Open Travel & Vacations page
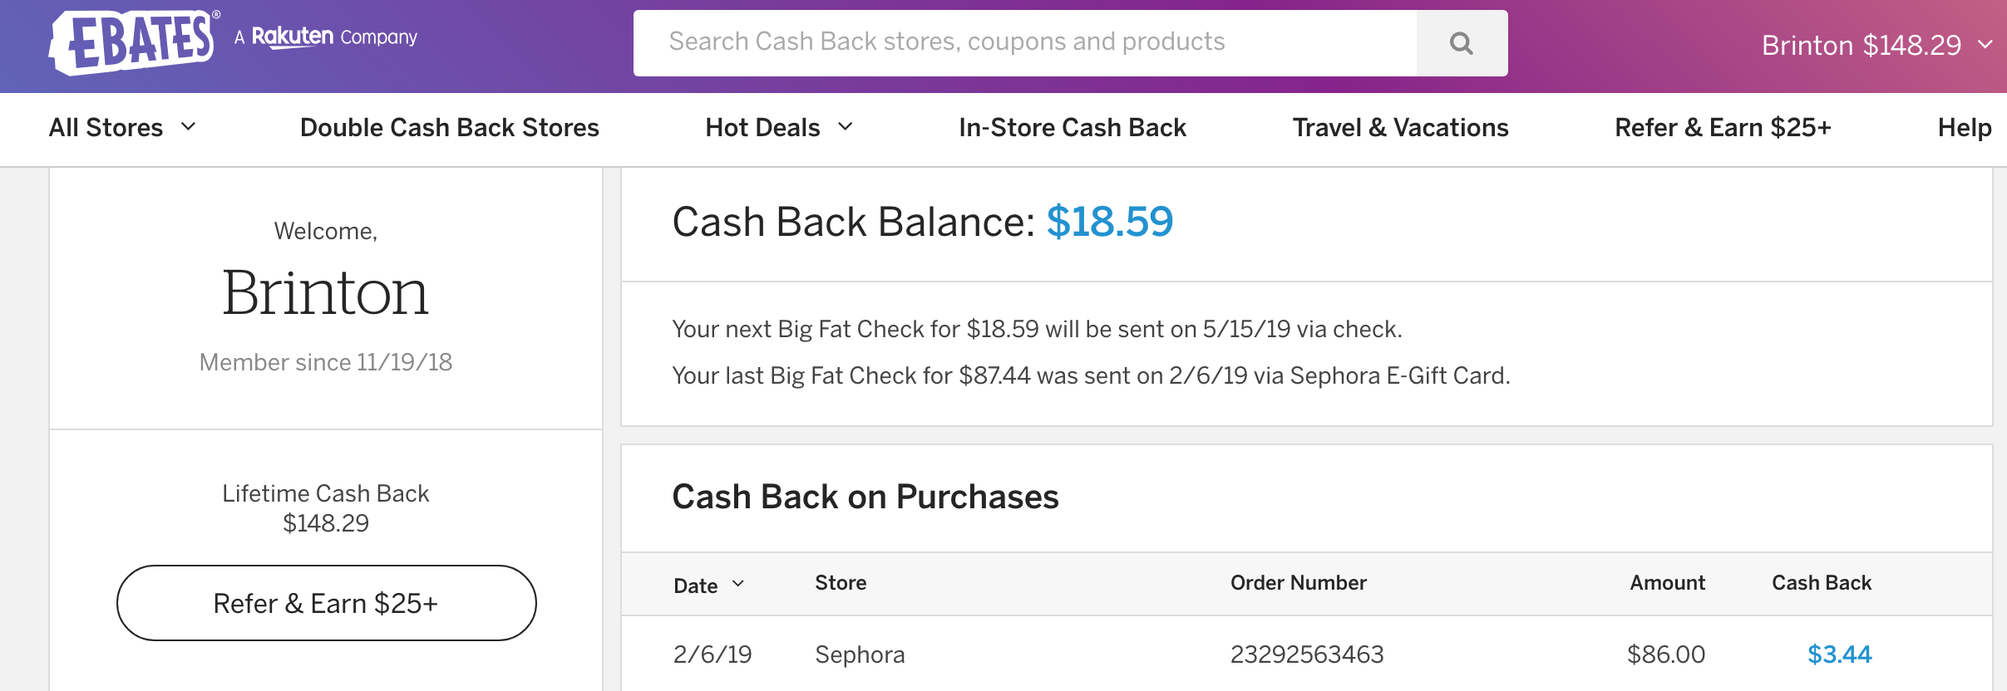Screen dimensions: 2007x691 pos(1400,127)
